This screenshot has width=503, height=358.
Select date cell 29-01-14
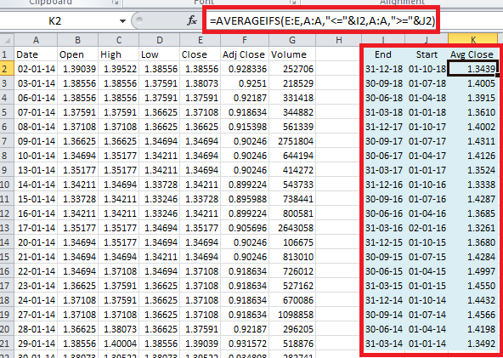(x=36, y=344)
